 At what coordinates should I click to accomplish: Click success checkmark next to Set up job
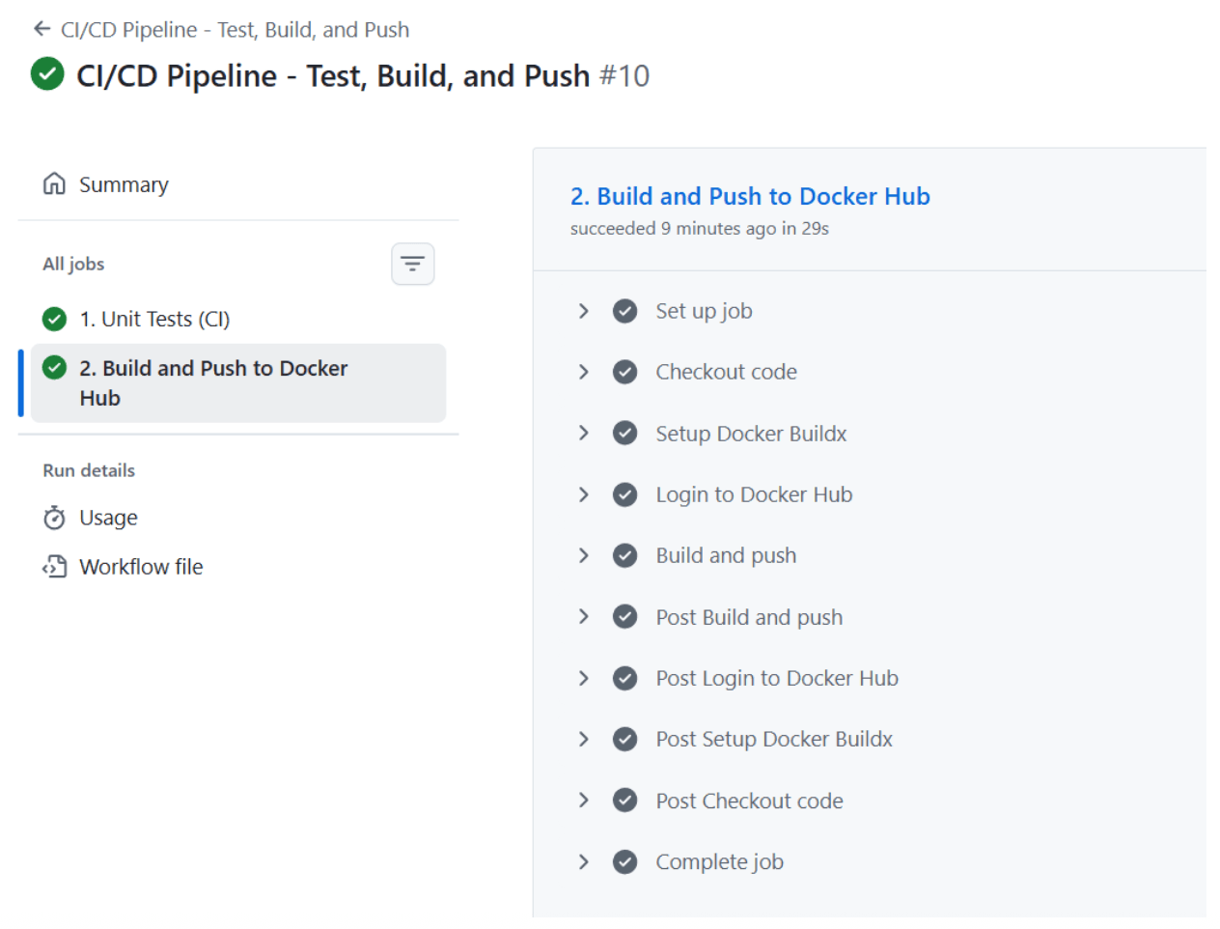click(624, 311)
